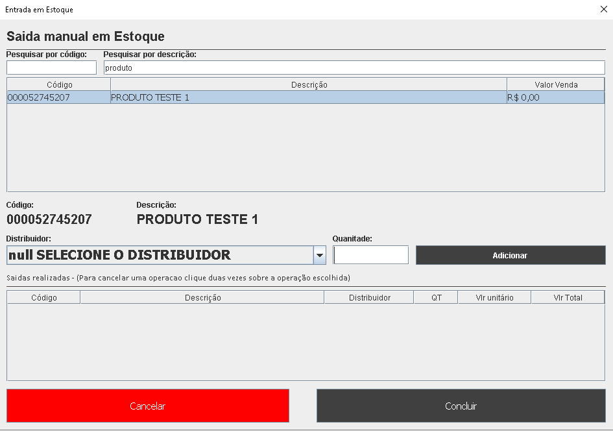
Task: Click the QT column header
Action: pyautogui.click(x=436, y=298)
